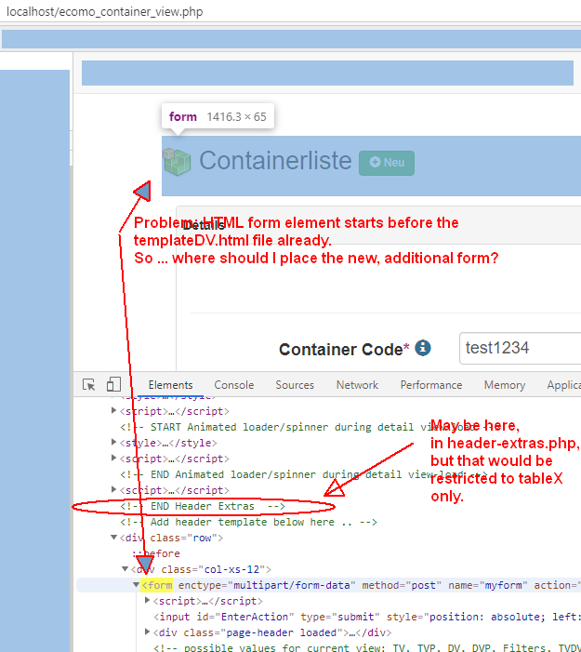This screenshot has width=581, height=652.
Task: Expand the first script node
Action: pyautogui.click(x=113, y=411)
